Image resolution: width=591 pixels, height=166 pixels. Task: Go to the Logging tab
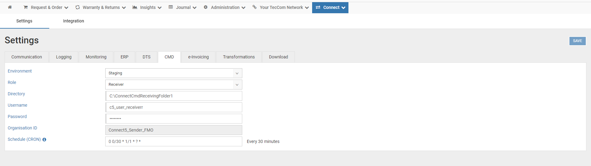click(x=64, y=57)
